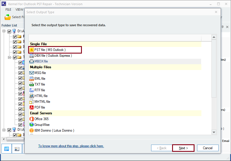Select the 'MBOX file' text

(41, 61)
